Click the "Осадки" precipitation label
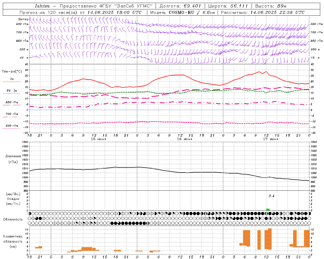The width and height of the screenshot is (324, 259). point(13,199)
